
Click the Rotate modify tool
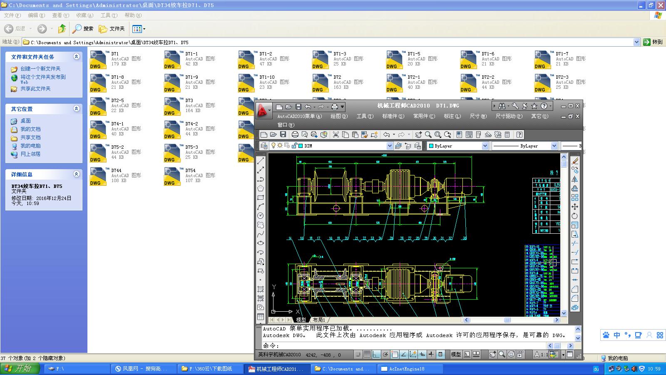click(575, 216)
